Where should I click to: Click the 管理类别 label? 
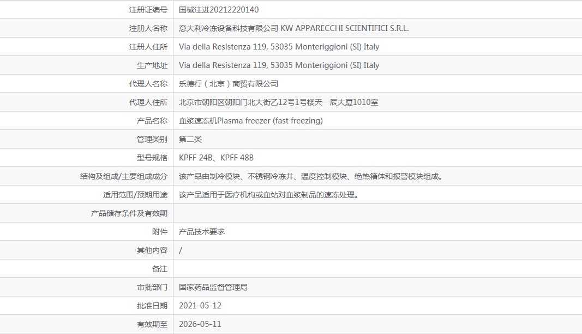152,139
